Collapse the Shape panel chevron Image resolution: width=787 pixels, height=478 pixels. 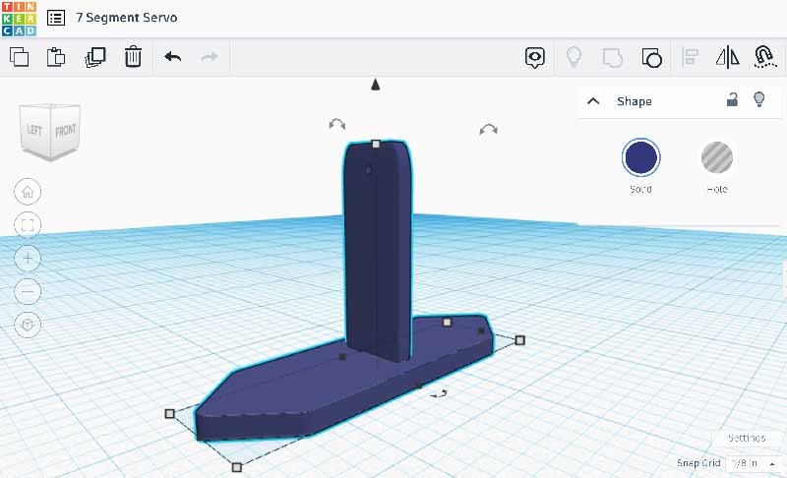pos(593,100)
